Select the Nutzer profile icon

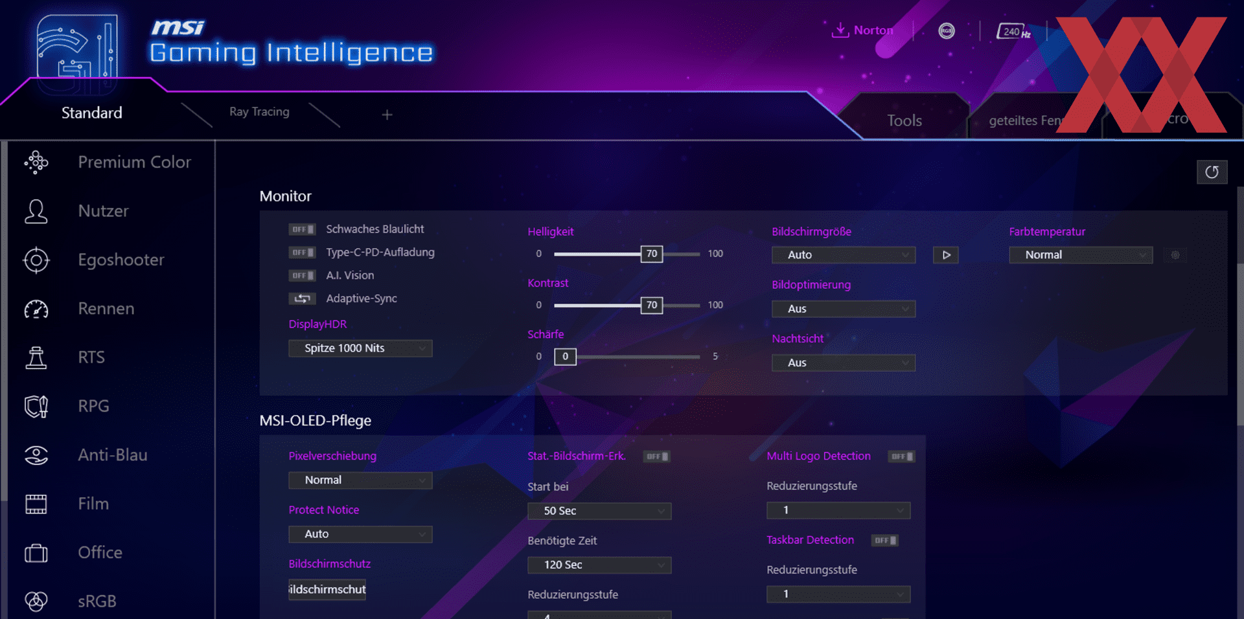[36, 211]
